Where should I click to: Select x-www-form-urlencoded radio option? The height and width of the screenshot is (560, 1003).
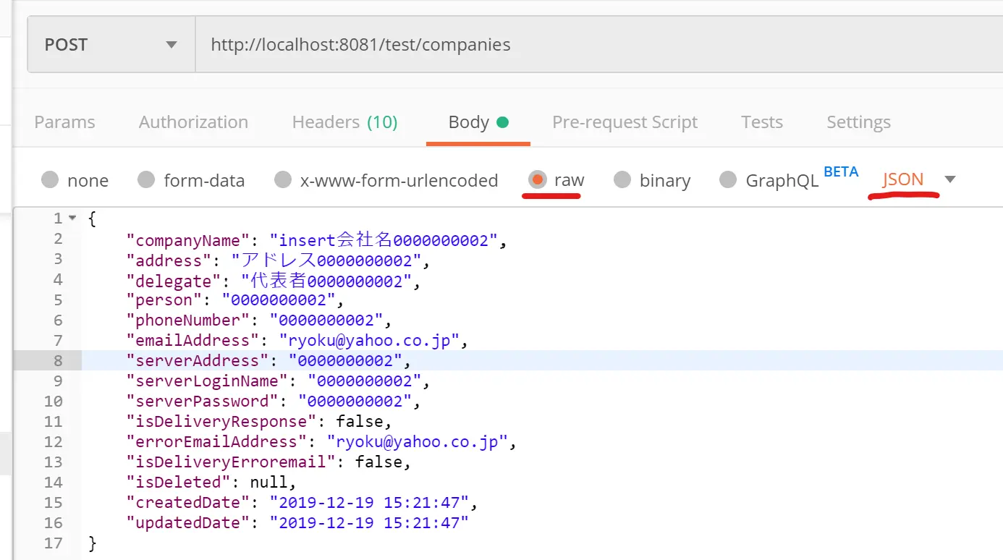[x=283, y=179]
